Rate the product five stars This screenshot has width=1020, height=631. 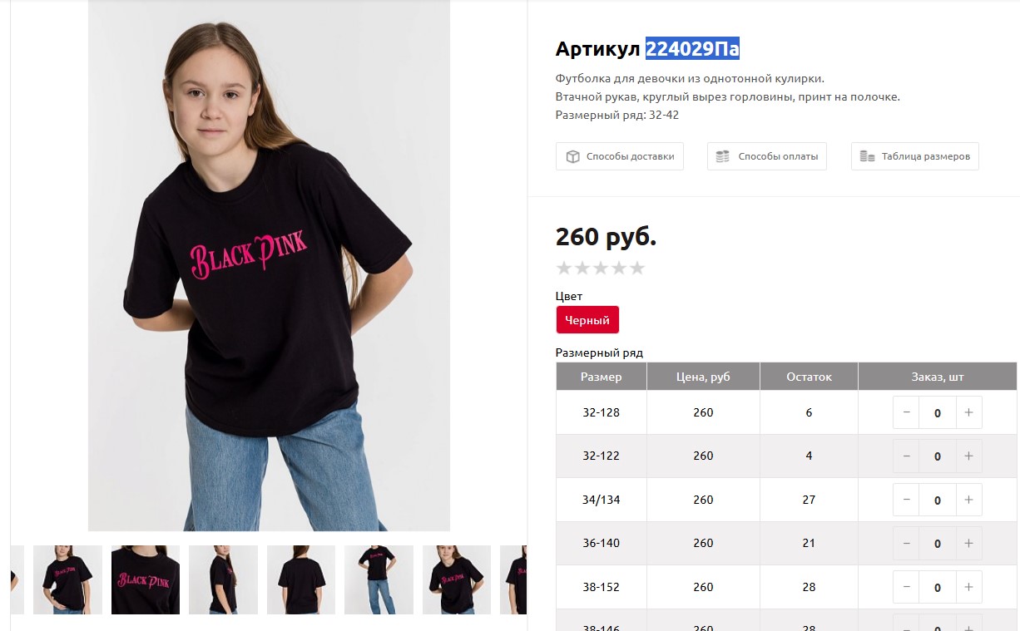click(x=637, y=268)
